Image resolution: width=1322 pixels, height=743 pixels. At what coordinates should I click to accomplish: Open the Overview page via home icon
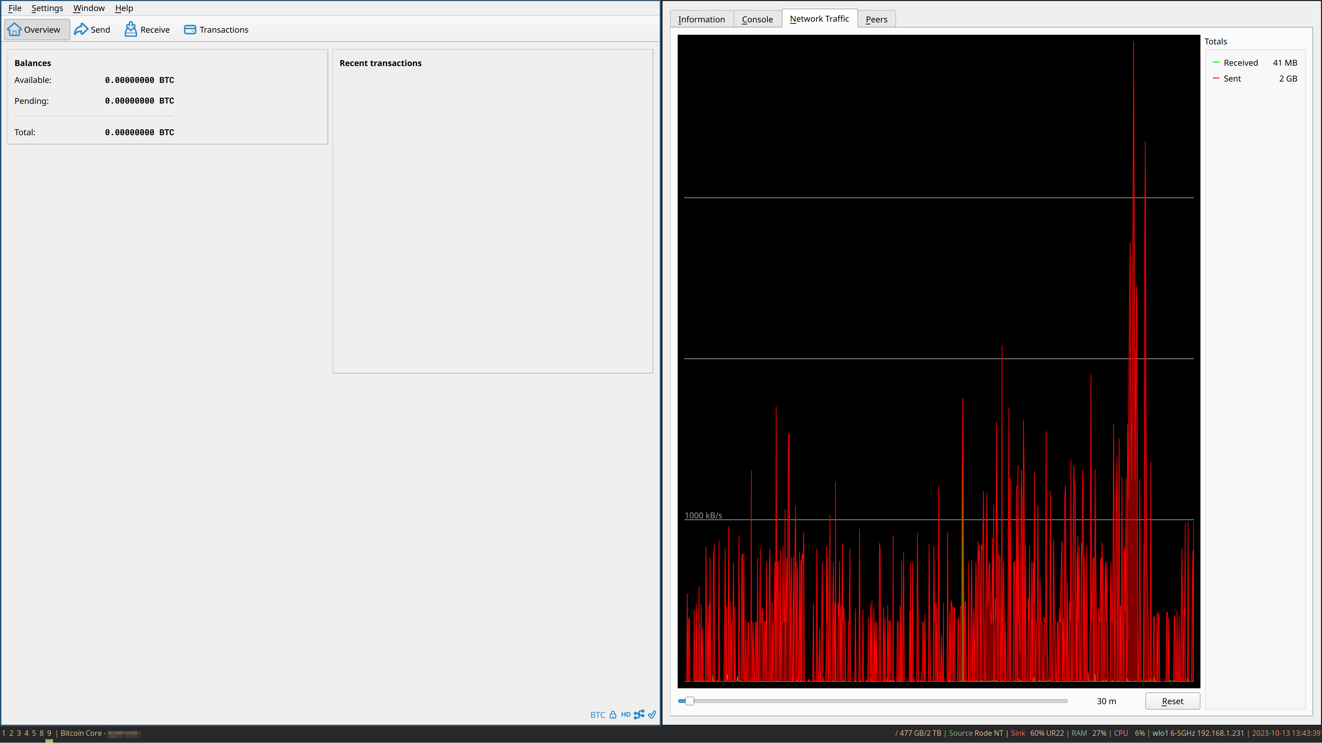coord(14,29)
